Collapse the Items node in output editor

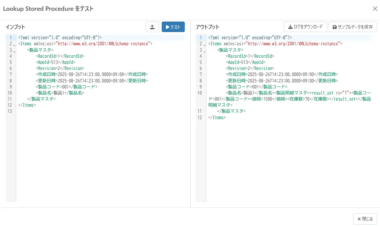pos(205,44)
